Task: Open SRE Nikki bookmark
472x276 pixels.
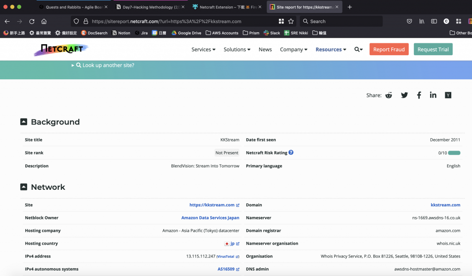Action: coord(296,33)
